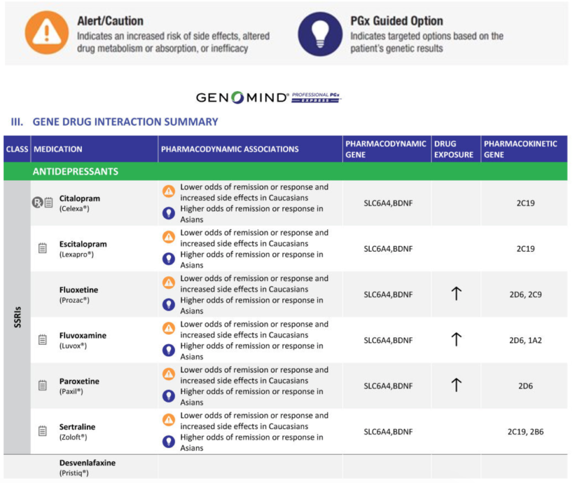Open the notes icon next to Escitalopram
This screenshot has height=483, width=575.
coord(43,248)
